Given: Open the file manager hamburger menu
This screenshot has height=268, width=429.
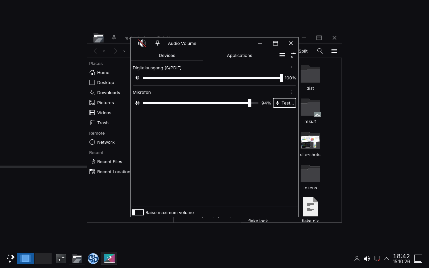Looking at the screenshot, I should click(334, 51).
